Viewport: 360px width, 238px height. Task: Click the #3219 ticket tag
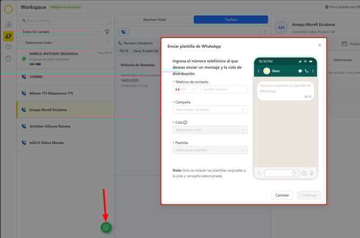click(x=124, y=50)
